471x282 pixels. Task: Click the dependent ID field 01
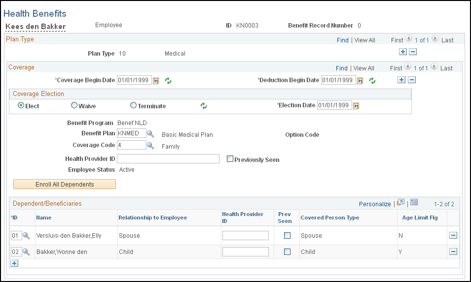[16, 236]
